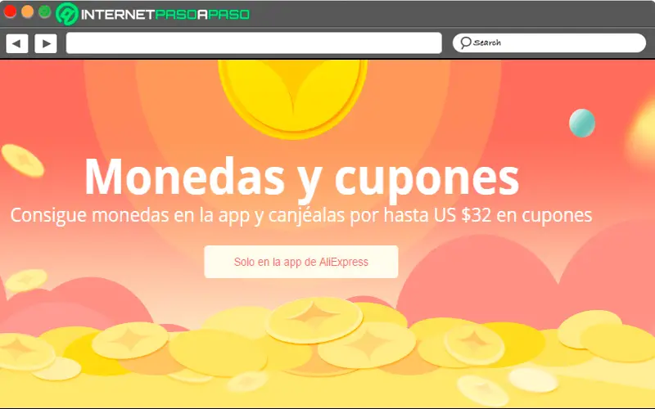Click the topmost coin in the center pile
Viewport: 655px width, 409px height.
(314, 320)
